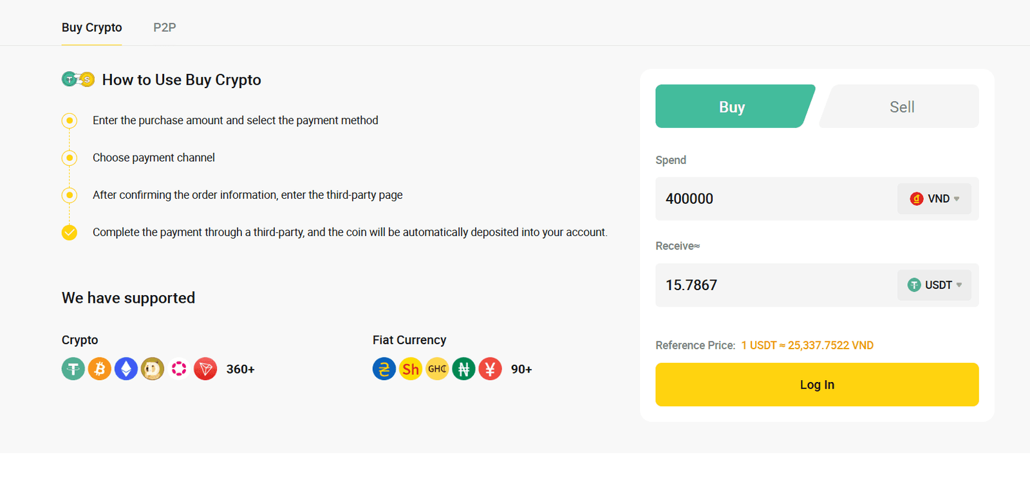Image resolution: width=1030 pixels, height=492 pixels.
Task: Expand the Spend currency chevron
Action: pos(957,199)
